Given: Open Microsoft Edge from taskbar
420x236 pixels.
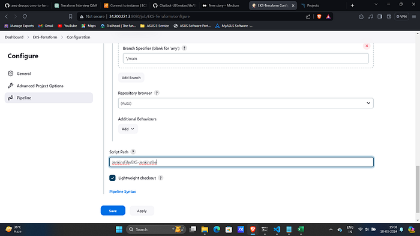Looking at the screenshot, I should [217, 229].
